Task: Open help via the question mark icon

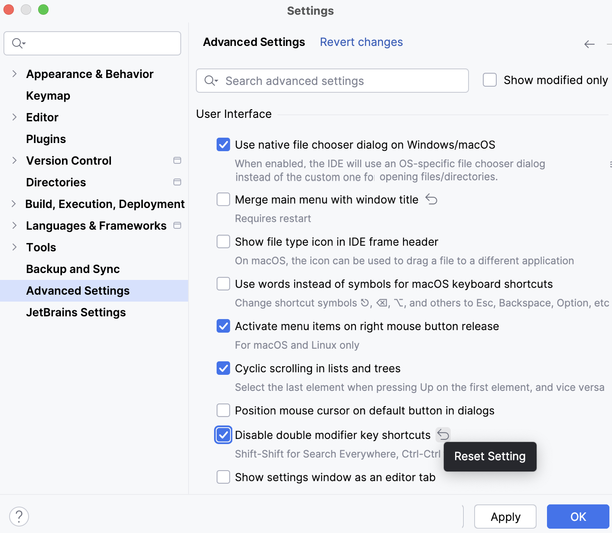Action: [x=19, y=516]
